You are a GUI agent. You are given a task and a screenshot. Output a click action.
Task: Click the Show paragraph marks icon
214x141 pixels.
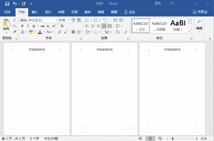coord(126,32)
